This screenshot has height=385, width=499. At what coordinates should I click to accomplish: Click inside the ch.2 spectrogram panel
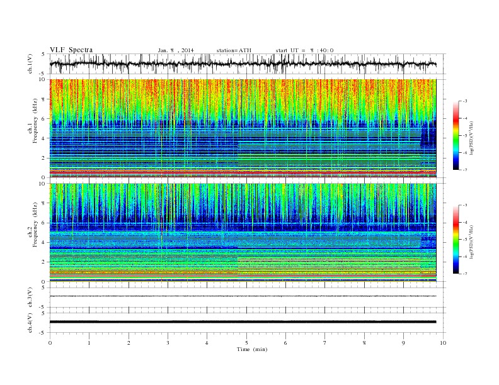pos(243,232)
